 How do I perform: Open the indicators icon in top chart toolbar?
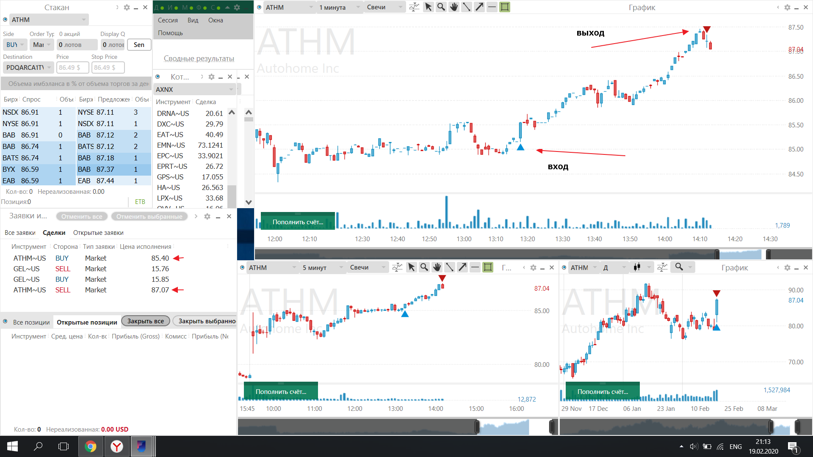coord(414,7)
